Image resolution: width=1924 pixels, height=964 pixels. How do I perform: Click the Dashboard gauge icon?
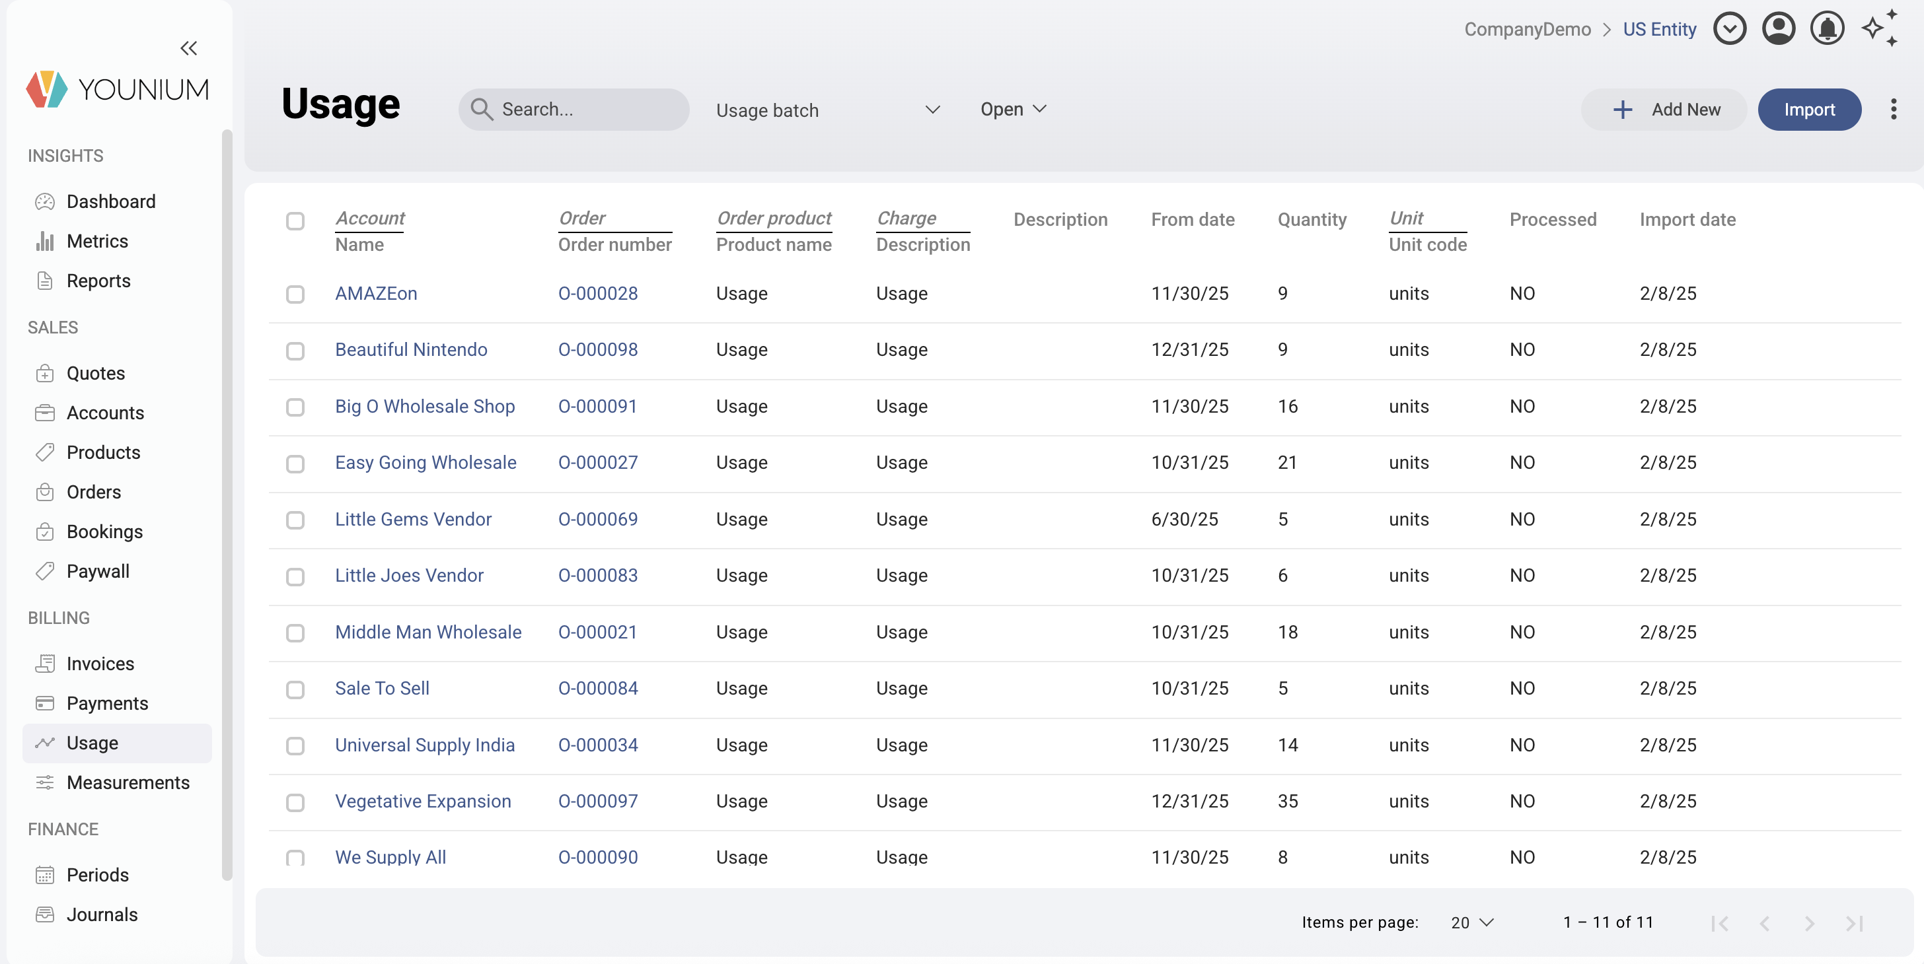pos(45,201)
